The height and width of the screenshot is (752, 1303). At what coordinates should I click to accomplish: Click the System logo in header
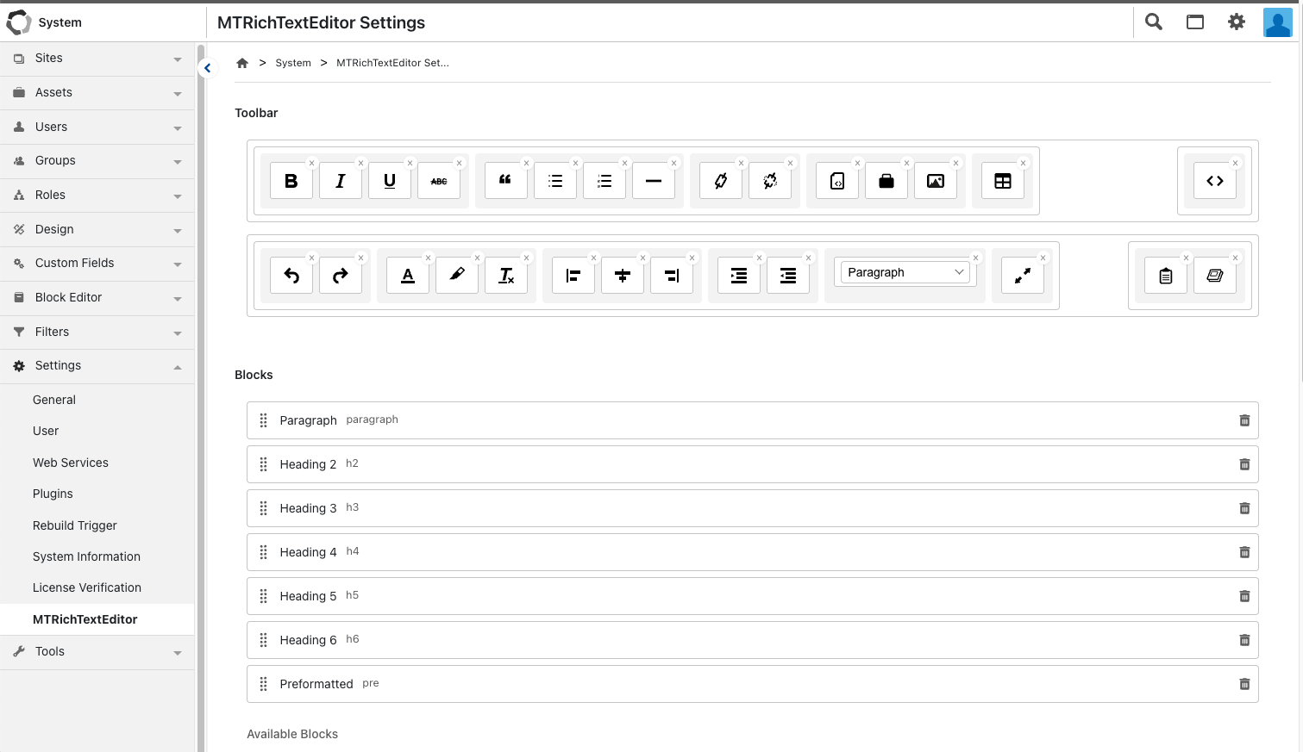tap(19, 22)
